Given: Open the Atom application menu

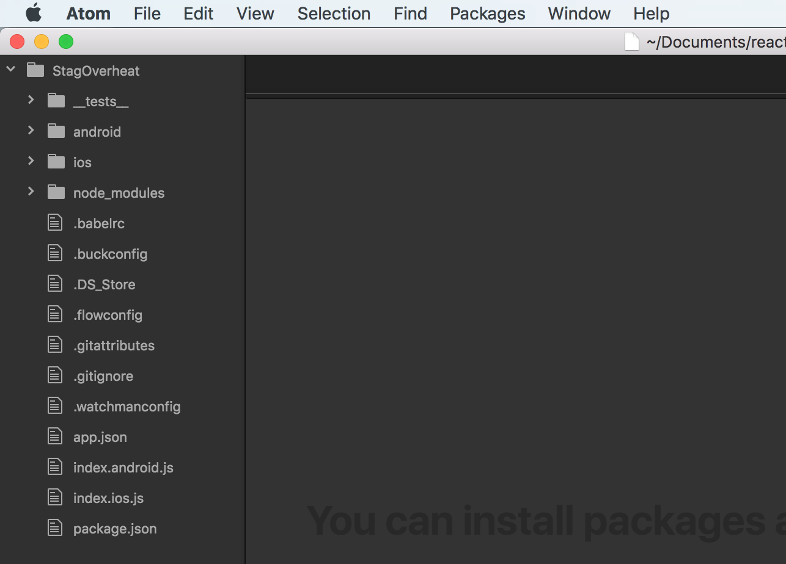Looking at the screenshot, I should [89, 13].
